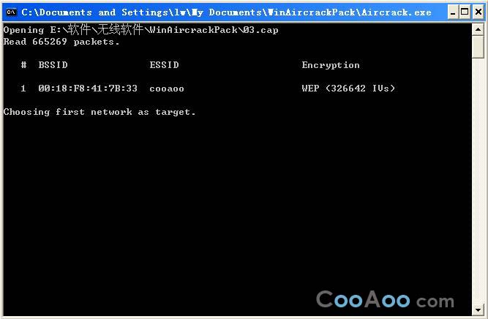Click the Encryption column header
This screenshot has height=319, width=488.
331,65
